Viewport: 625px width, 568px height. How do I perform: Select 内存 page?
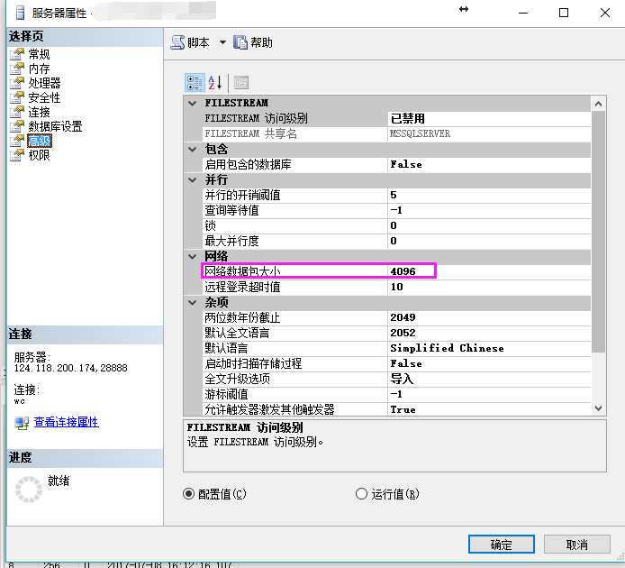39,69
